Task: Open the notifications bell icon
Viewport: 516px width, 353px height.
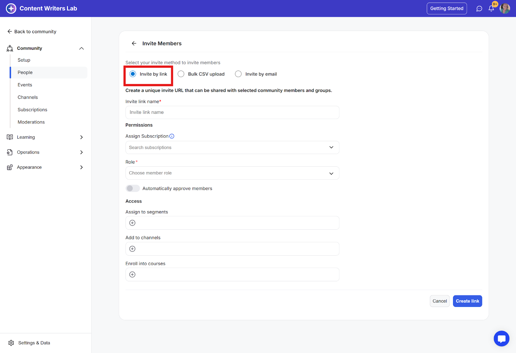Action: (491, 9)
